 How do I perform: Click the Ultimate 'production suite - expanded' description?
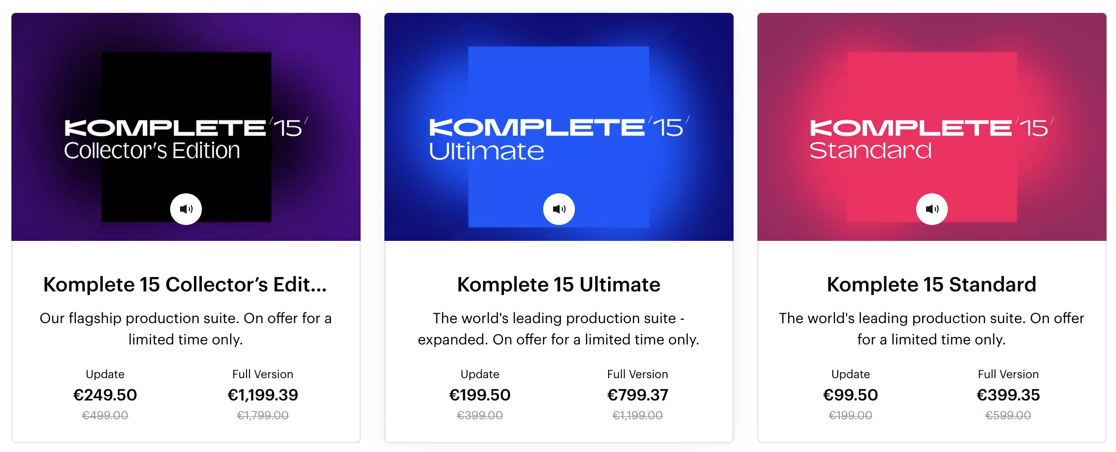tap(558, 329)
